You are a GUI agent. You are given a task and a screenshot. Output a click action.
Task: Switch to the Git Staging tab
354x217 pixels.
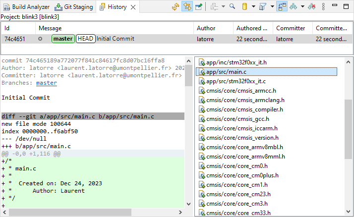click(73, 7)
